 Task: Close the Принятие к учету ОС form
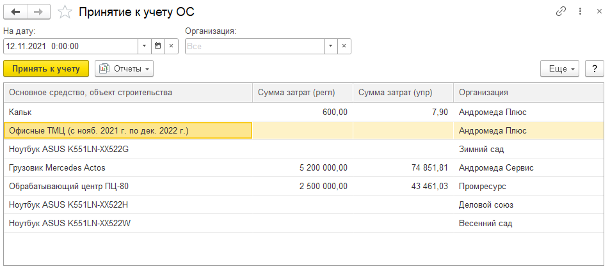click(599, 12)
